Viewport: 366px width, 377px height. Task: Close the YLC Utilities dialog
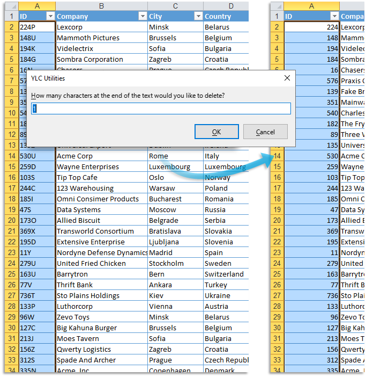pyautogui.click(x=287, y=78)
